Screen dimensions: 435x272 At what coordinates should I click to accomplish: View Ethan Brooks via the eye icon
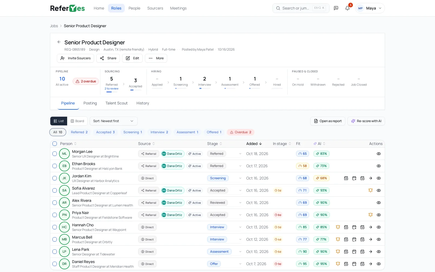(379, 166)
